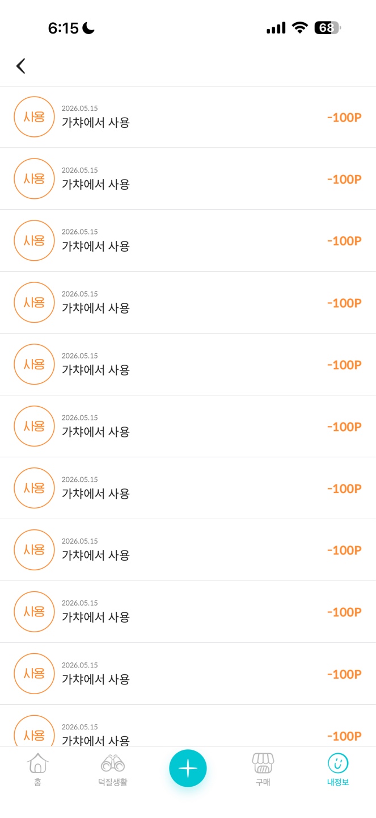This screenshot has height=818, width=376.
Task: Tap the 사용 circle badge in the first row
Action: pyautogui.click(x=34, y=117)
